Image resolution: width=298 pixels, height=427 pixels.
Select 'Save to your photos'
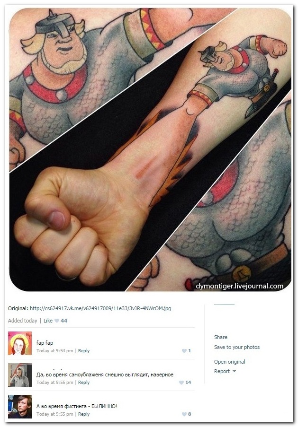(x=237, y=347)
